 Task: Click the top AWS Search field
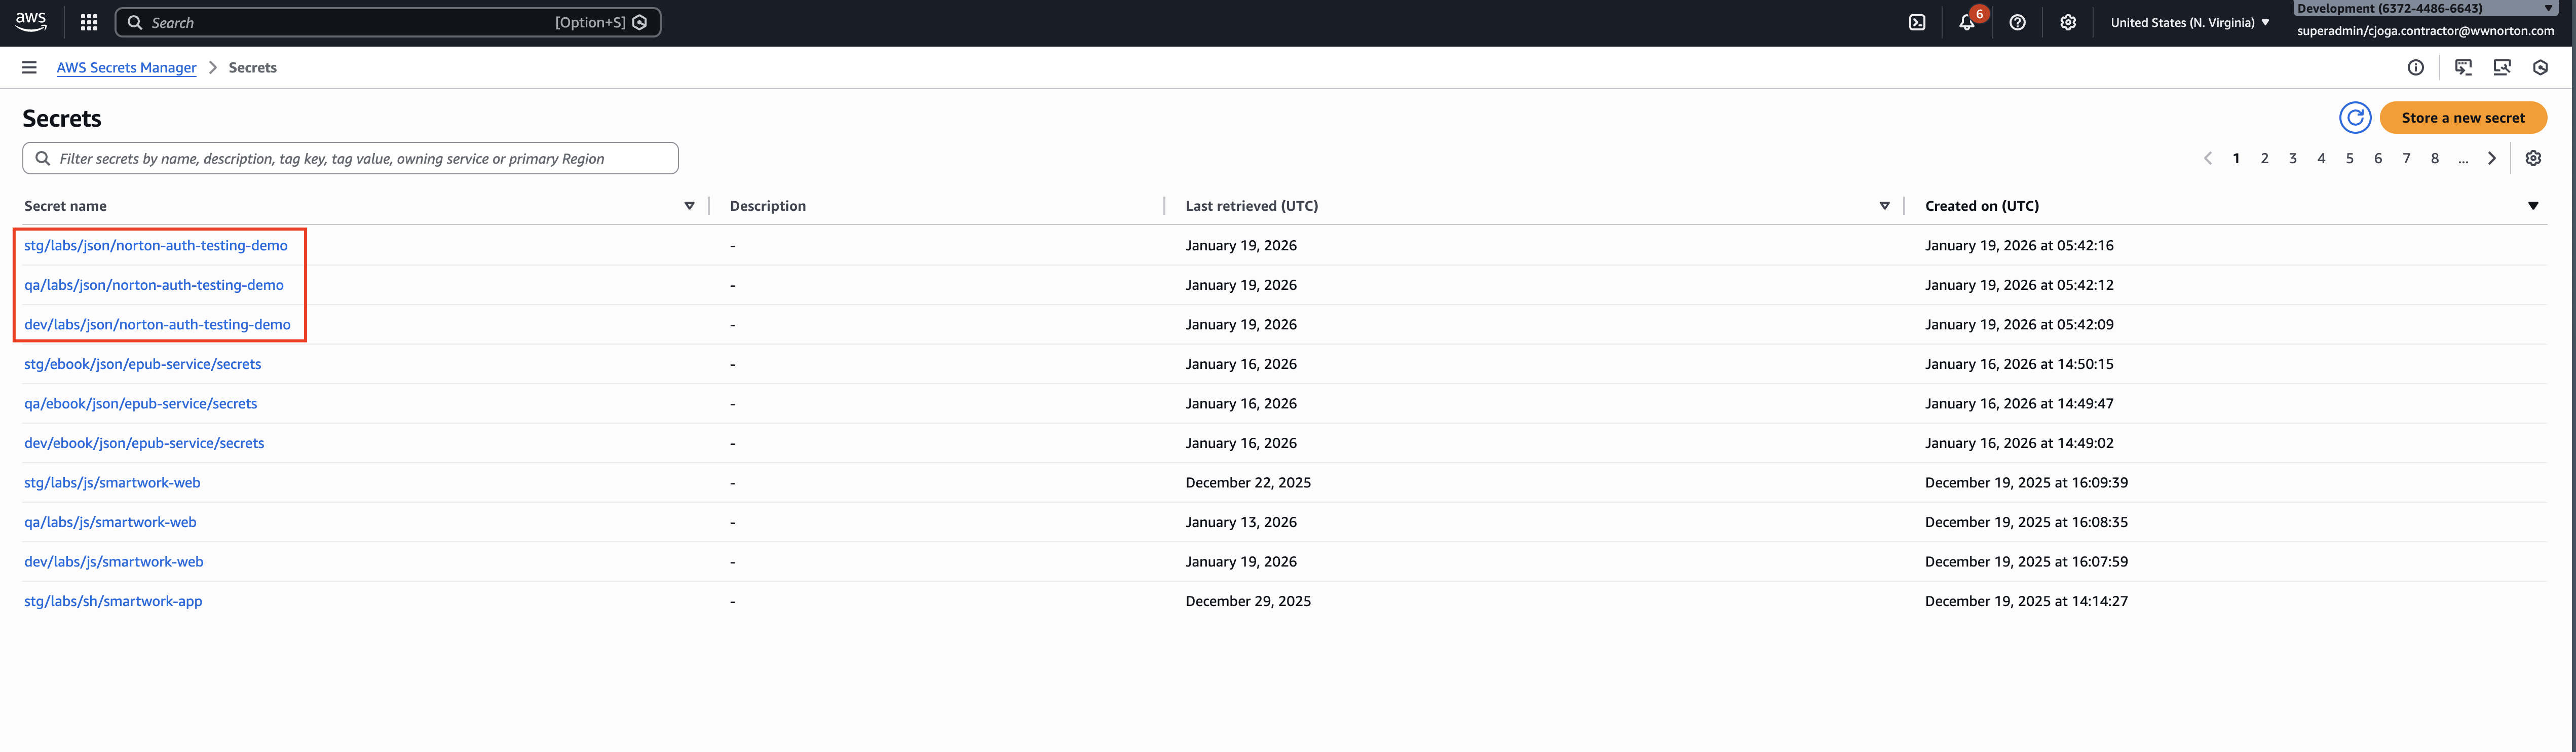coord(388,22)
